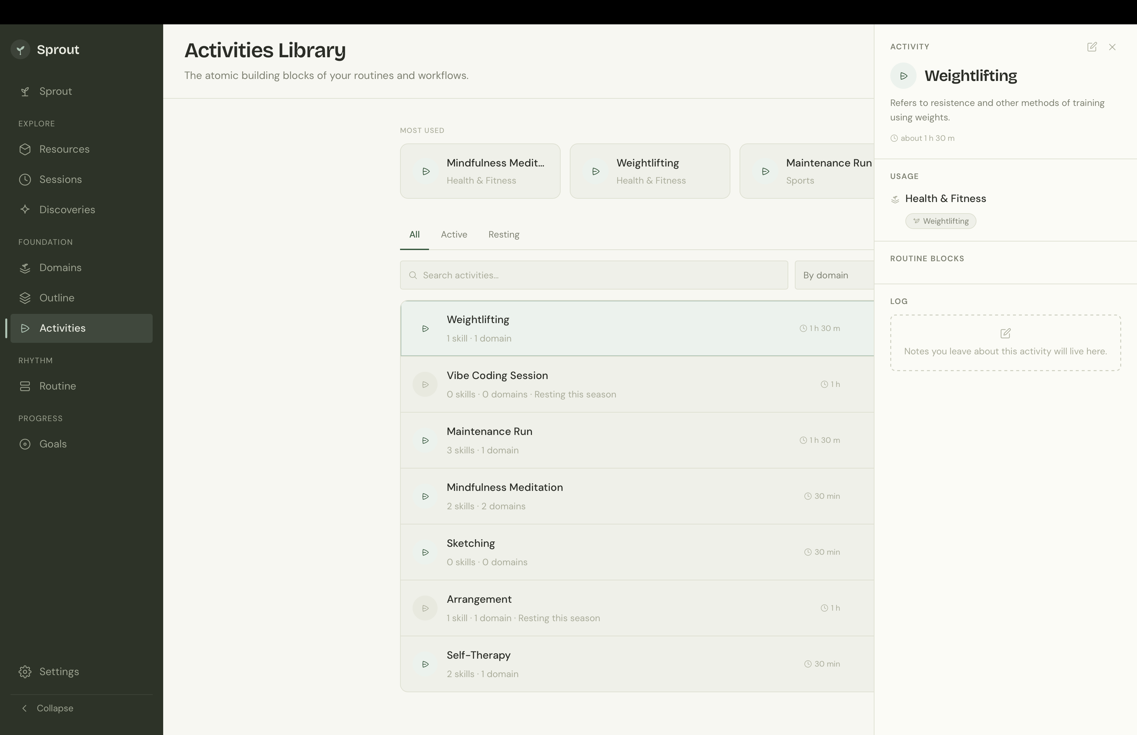Open the Outline section
This screenshot has width=1137, height=735.
(x=82, y=298)
